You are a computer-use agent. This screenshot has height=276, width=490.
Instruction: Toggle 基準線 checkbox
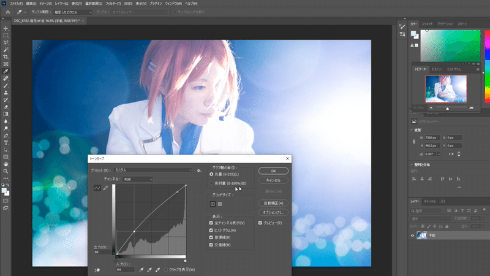pos(211,237)
